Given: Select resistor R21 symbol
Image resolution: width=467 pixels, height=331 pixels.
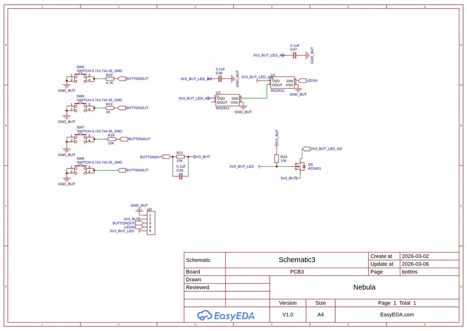Looking at the screenshot, I should (180, 157).
